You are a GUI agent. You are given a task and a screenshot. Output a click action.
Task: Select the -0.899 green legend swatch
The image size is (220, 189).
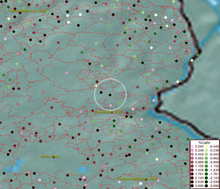pyautogui.click(x=206, y=162)
